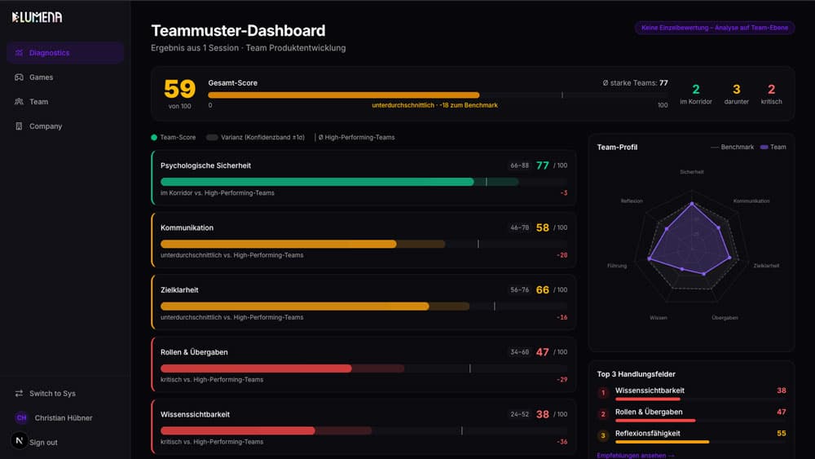Click the Wissenssichtbarkeit card title
The image size is (815, 459).
tap(195, 414)
